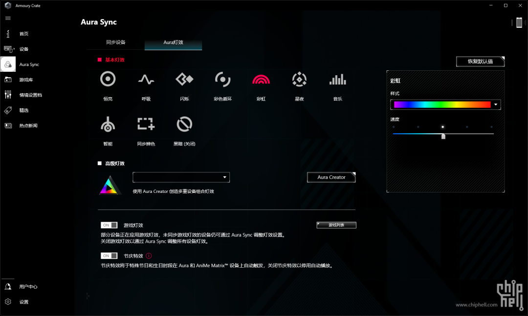
Task: Click the Armoury Crate logo in title bar
Action: click(8, 5)
